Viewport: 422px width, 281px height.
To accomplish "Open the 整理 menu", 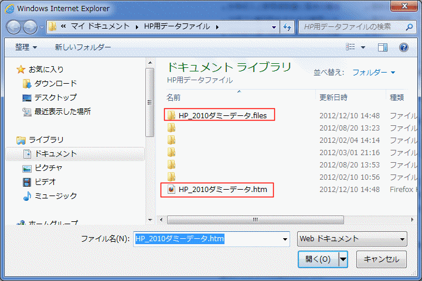I will click(x=26, y=47).
